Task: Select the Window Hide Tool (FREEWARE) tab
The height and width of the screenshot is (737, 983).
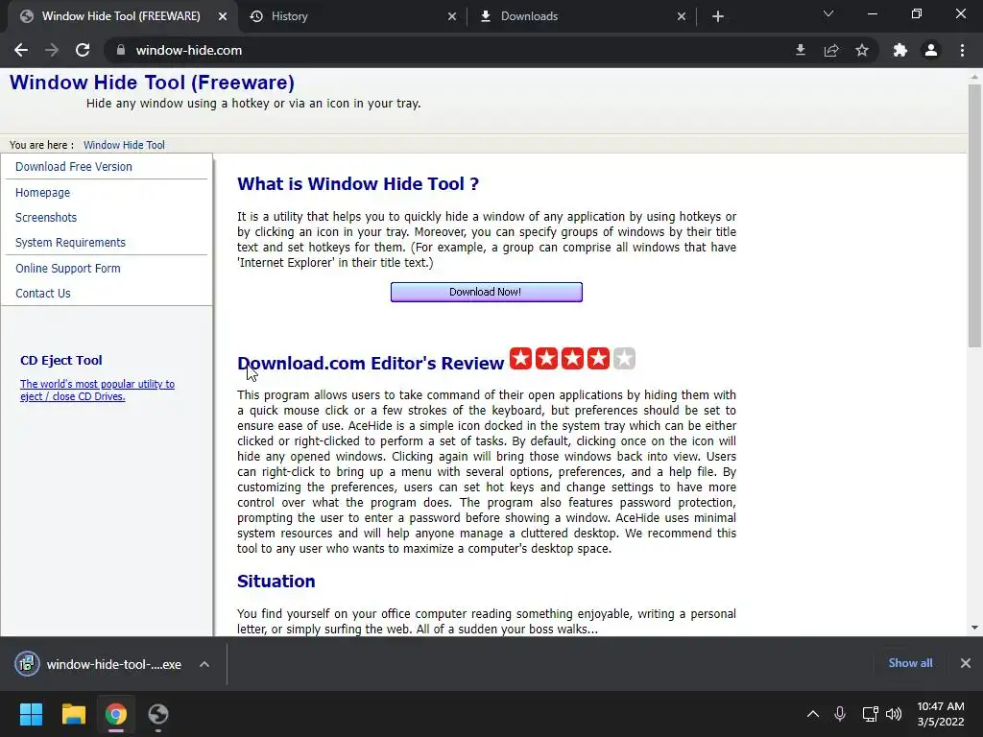Action: tap(121, 16)
